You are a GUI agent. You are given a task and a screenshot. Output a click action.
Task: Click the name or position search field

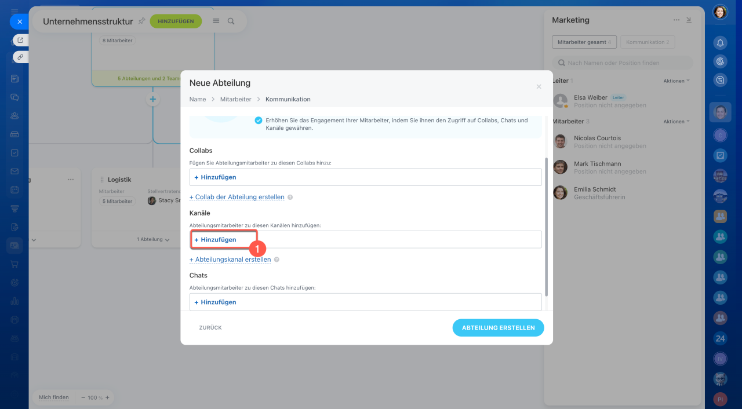[623, 63]
